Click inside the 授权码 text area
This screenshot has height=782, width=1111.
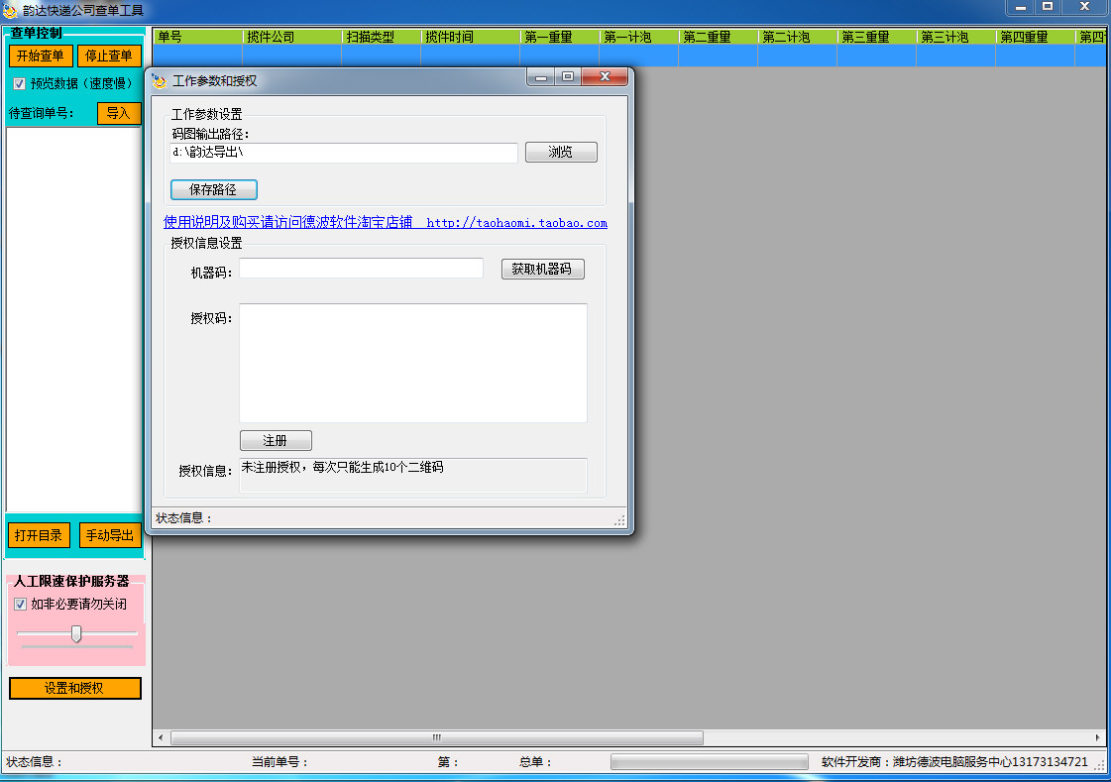tap(412, 362)
